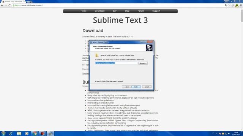
Task: Open the Windows Start menu
Action: coord(3,133)
